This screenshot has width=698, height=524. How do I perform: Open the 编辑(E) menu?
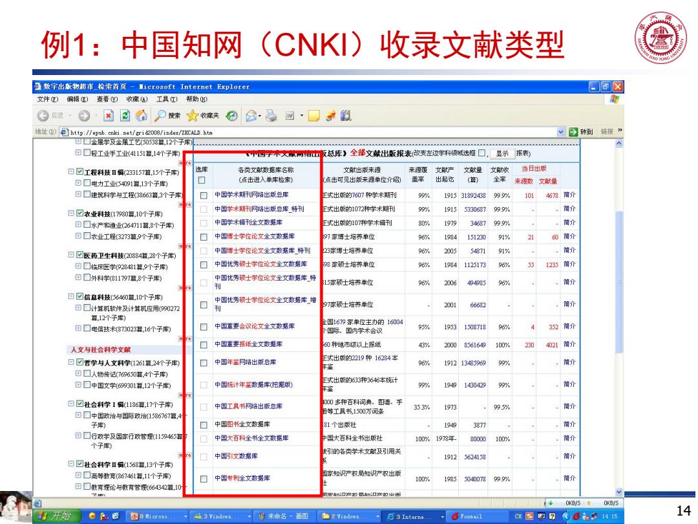pos(78,99)
